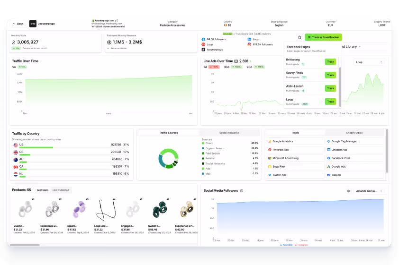The width and height of the screenshot is (399, 265).
Task: Click the products horizontal scrollbar
Action: [25, 245]
